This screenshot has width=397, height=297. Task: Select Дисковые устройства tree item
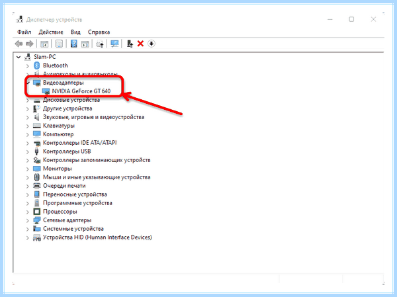(71, 100)
